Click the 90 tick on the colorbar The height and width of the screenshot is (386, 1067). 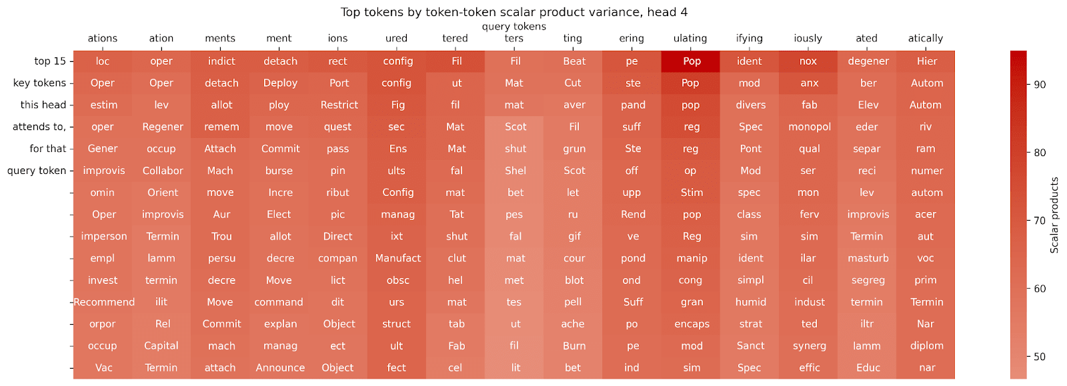(x=1039, y=85)
